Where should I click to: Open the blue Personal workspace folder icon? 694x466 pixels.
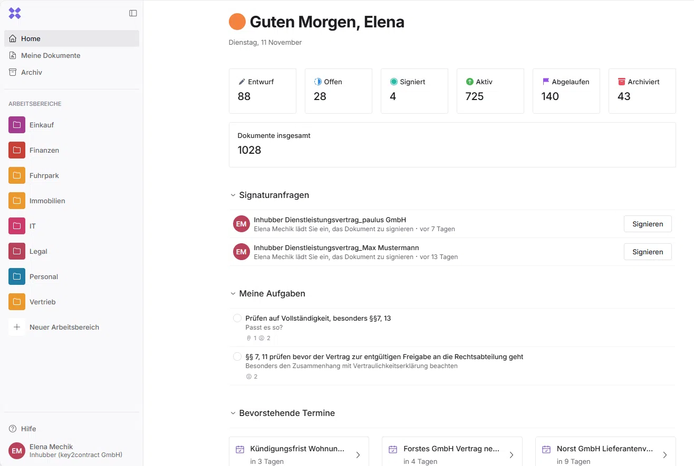(x=17, y=276)
